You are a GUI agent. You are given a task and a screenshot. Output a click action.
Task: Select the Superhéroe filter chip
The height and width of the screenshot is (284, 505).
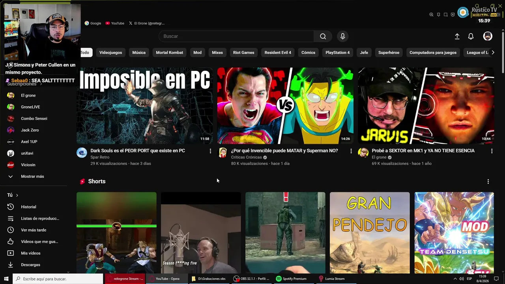(389, 52)
